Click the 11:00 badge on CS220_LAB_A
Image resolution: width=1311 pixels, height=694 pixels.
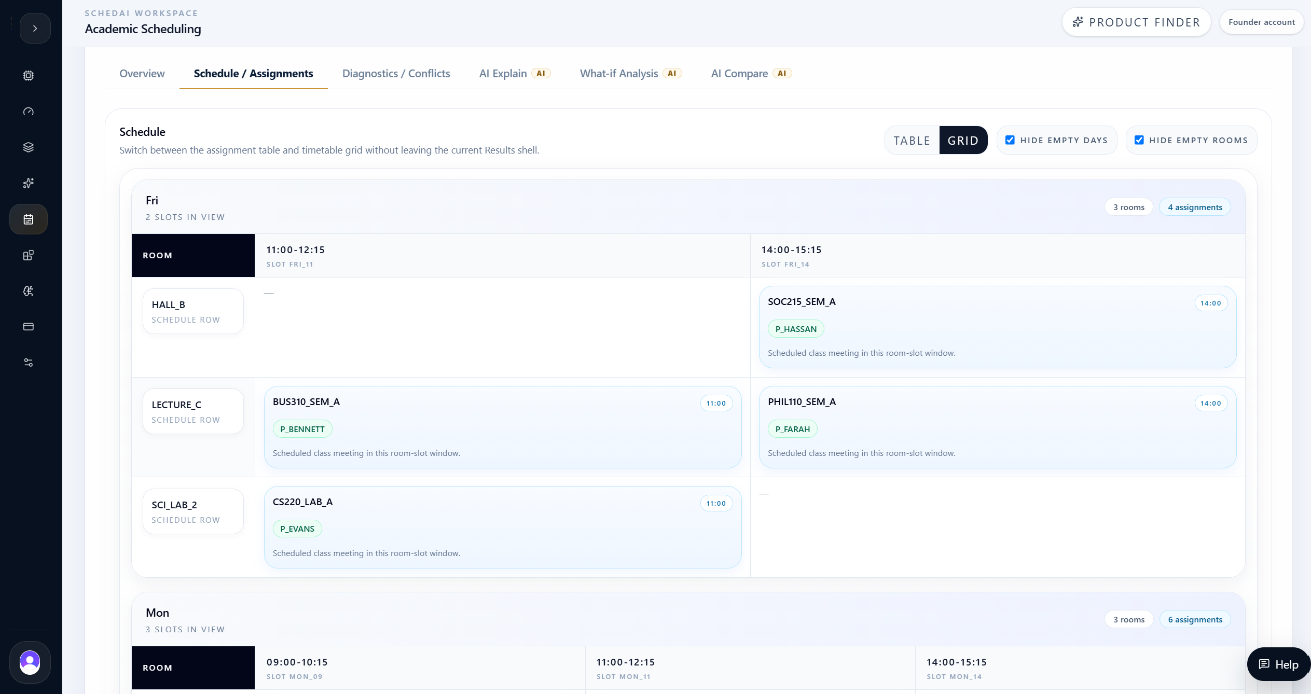(716, 503)
